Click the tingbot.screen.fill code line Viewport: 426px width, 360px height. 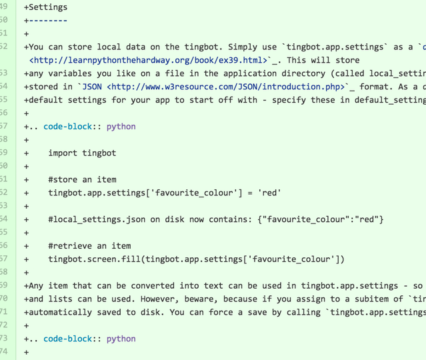pos(196,259)
